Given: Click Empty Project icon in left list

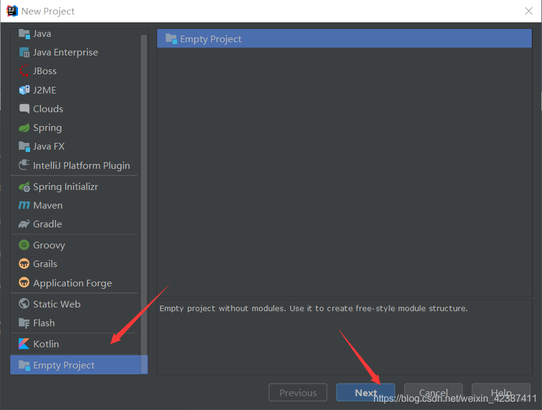Looking at the screenshot, I should tap(24, 365).
